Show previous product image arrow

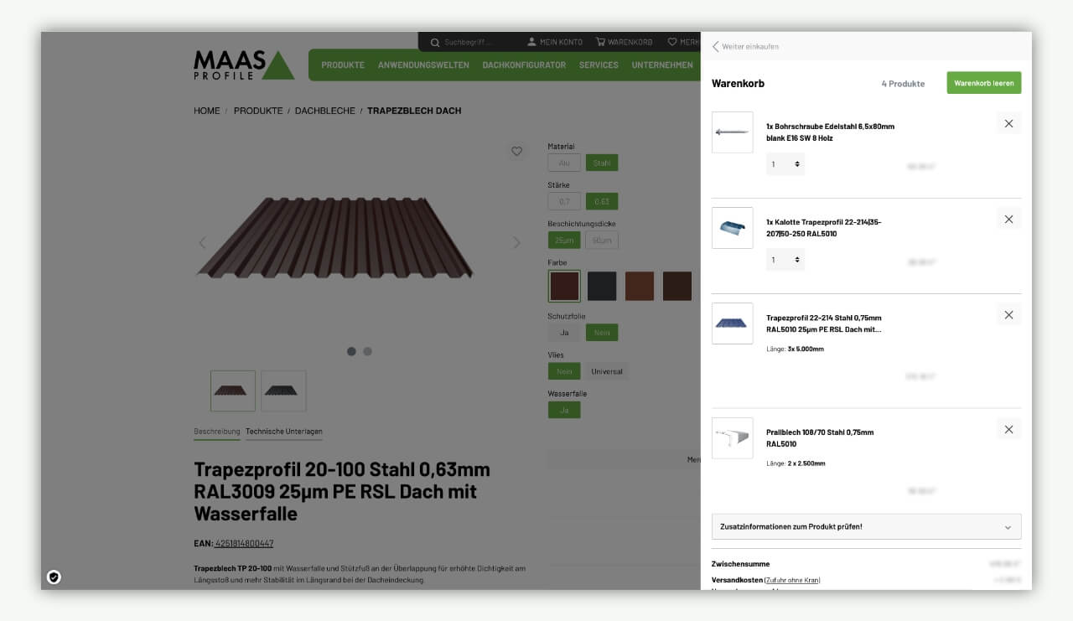[x=202, y=242]
